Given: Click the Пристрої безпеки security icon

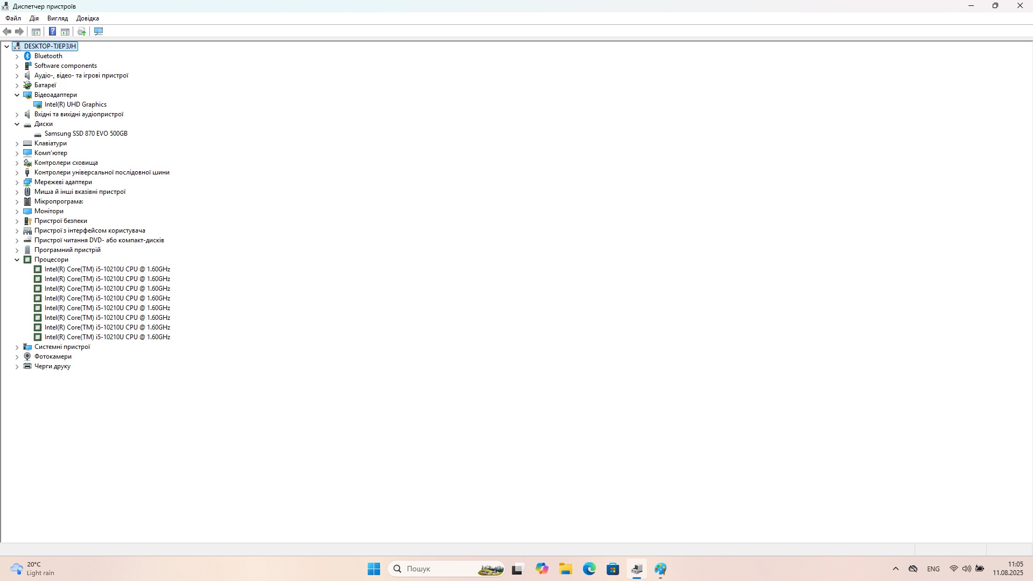Looking at the screenshot, I should pos(27,221).
